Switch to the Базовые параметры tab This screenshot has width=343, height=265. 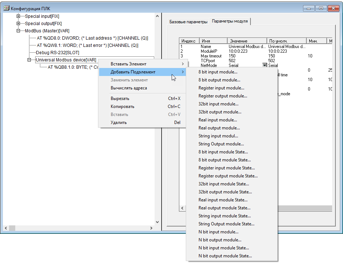[x=188, y=22]
